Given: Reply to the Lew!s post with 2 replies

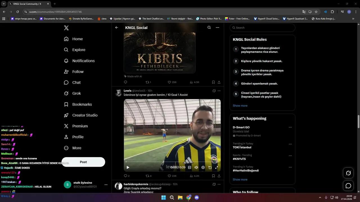Looking at the screenshot, I should pyautogui.click(x=127, y=176).
